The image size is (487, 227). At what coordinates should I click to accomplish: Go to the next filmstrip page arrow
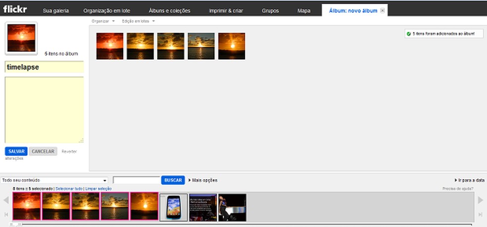481,200
